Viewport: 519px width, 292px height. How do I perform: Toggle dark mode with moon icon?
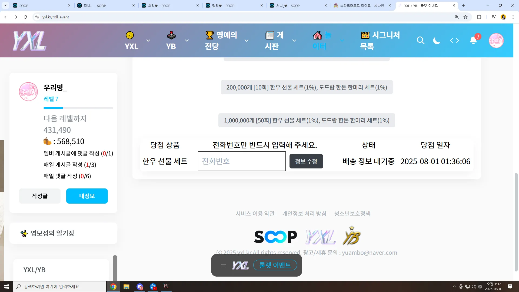[437, 41]
